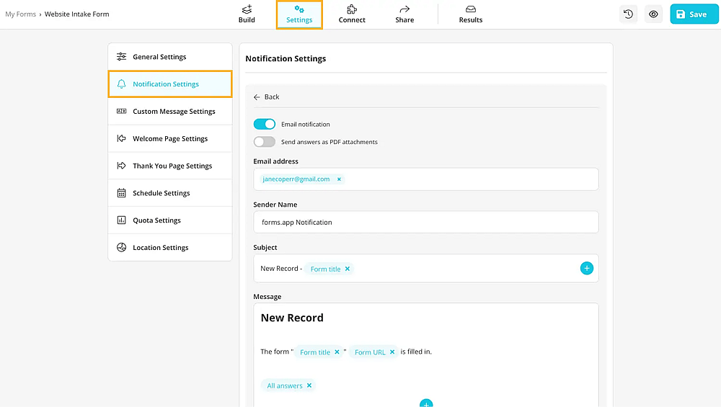Switch to the Connect tab
The width and height of the screenshot is (721, 407).
pyautogui.click(x=352, y=14)
